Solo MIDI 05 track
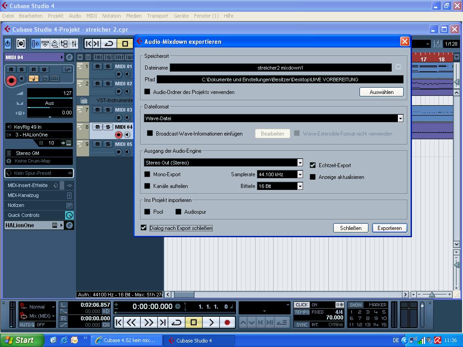This screenshot has height=347, width=463. click(108, 144)
